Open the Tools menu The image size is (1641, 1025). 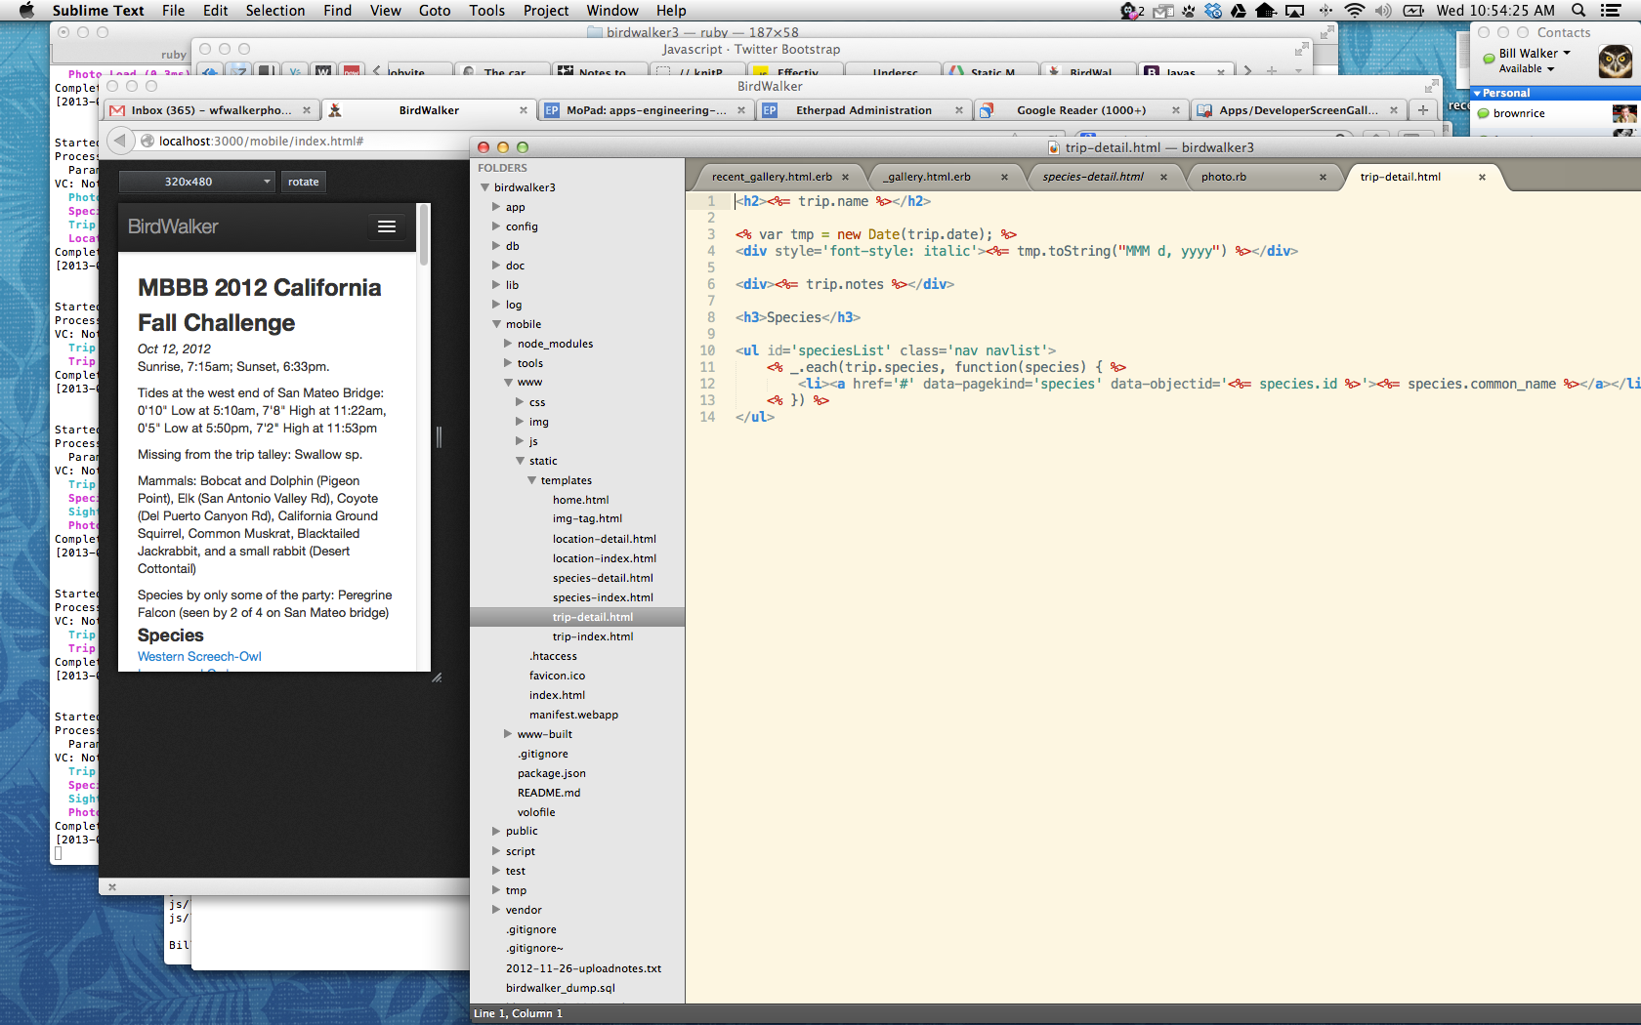pyautogui.click(x=486, y=11)
